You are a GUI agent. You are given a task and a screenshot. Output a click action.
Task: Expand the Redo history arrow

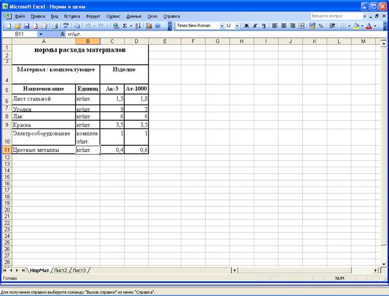[107, 26]
